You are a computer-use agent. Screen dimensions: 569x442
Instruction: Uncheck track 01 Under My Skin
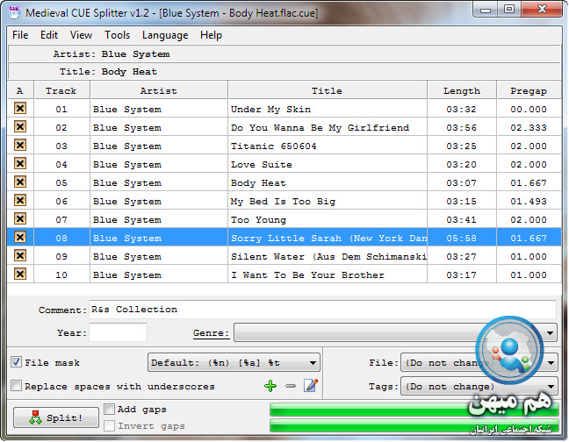point(20,108)
